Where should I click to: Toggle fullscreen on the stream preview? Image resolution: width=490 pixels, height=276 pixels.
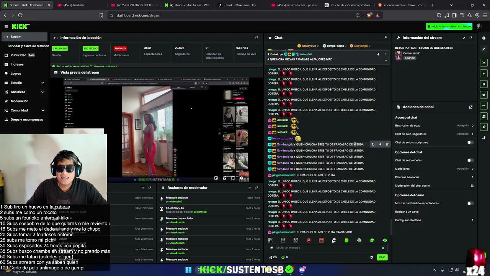[x=233, y=178]
